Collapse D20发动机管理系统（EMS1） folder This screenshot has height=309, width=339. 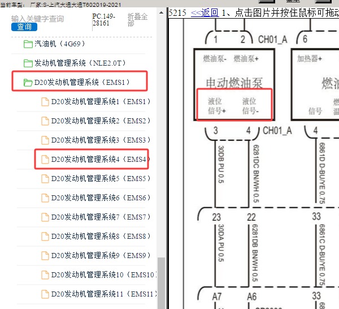click(x=82, y=82)
